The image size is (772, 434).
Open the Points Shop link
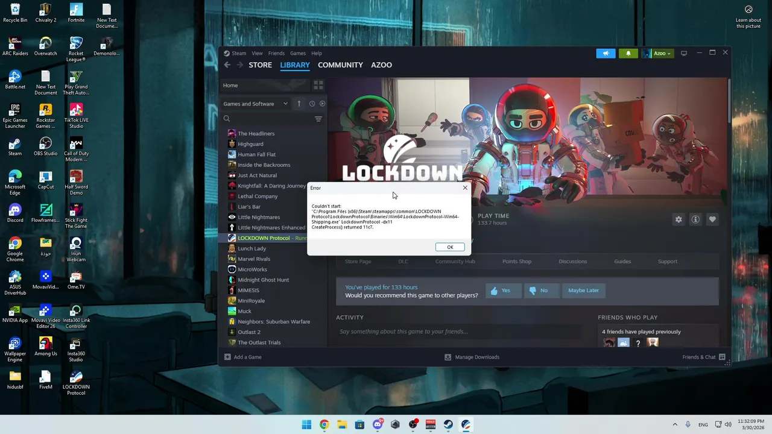517,262
